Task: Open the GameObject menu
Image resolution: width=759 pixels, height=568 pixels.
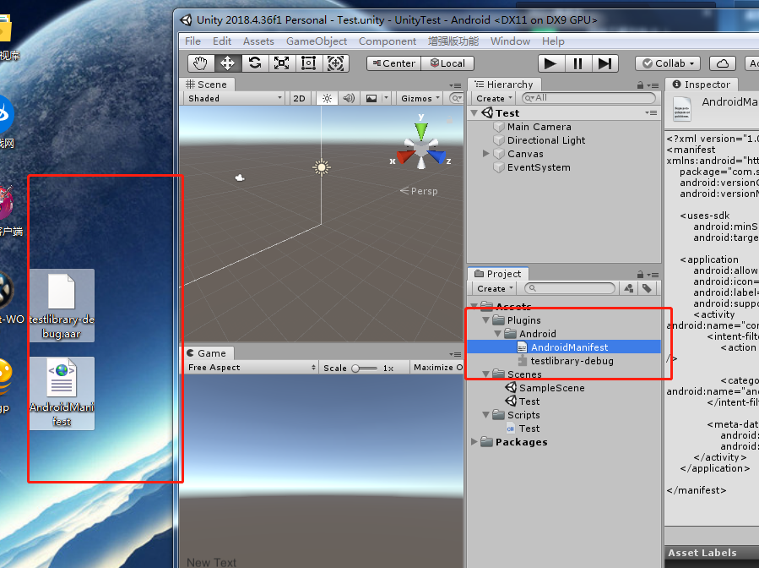Action: coord(317,41)
